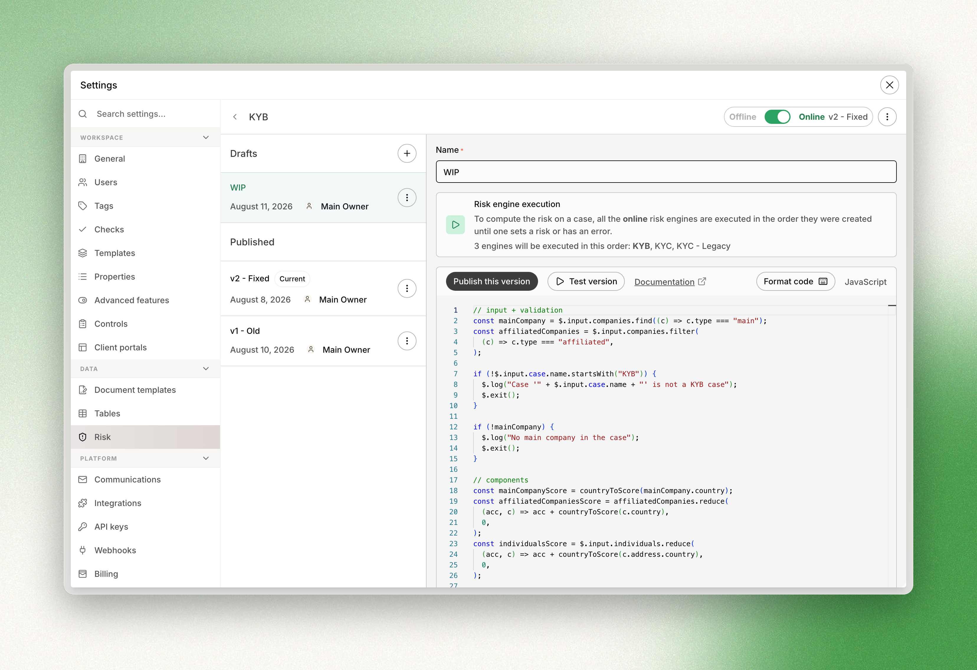
Task: Open the Tags settings page
Action: 145,206
